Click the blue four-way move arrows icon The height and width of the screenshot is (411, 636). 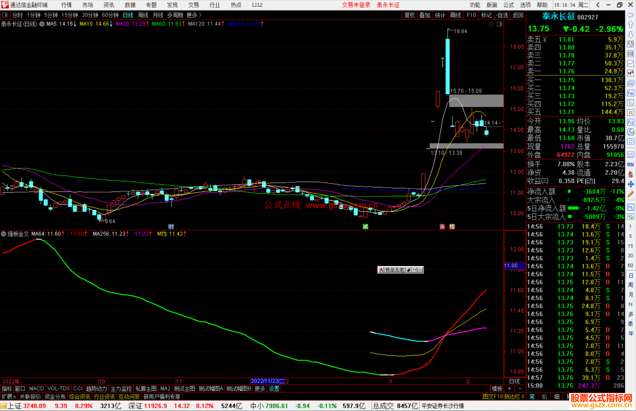(630, 184)
